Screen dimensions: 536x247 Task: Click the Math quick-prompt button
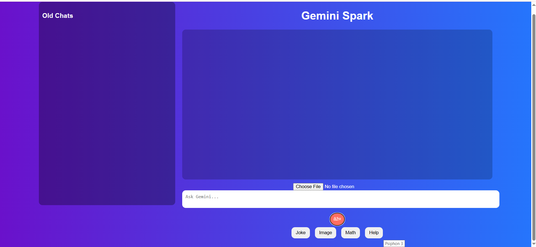(350, 233)
